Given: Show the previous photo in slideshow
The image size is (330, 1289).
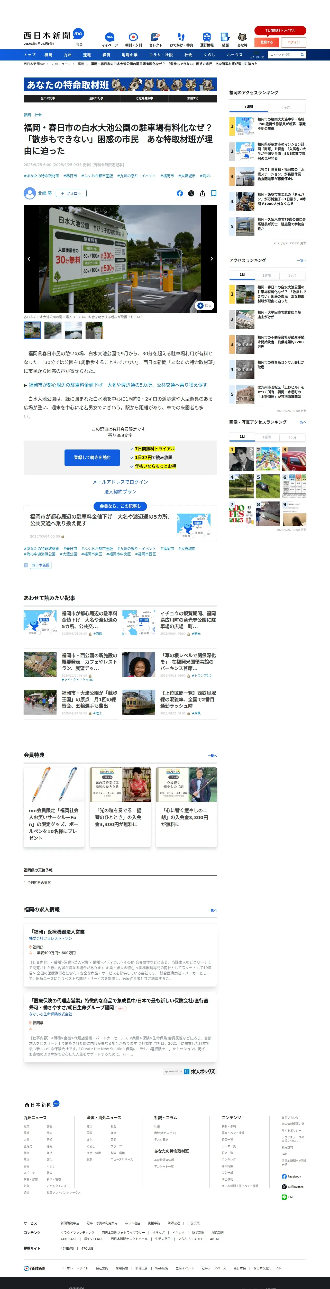Looking at the screenshot, I should [29, 259].
